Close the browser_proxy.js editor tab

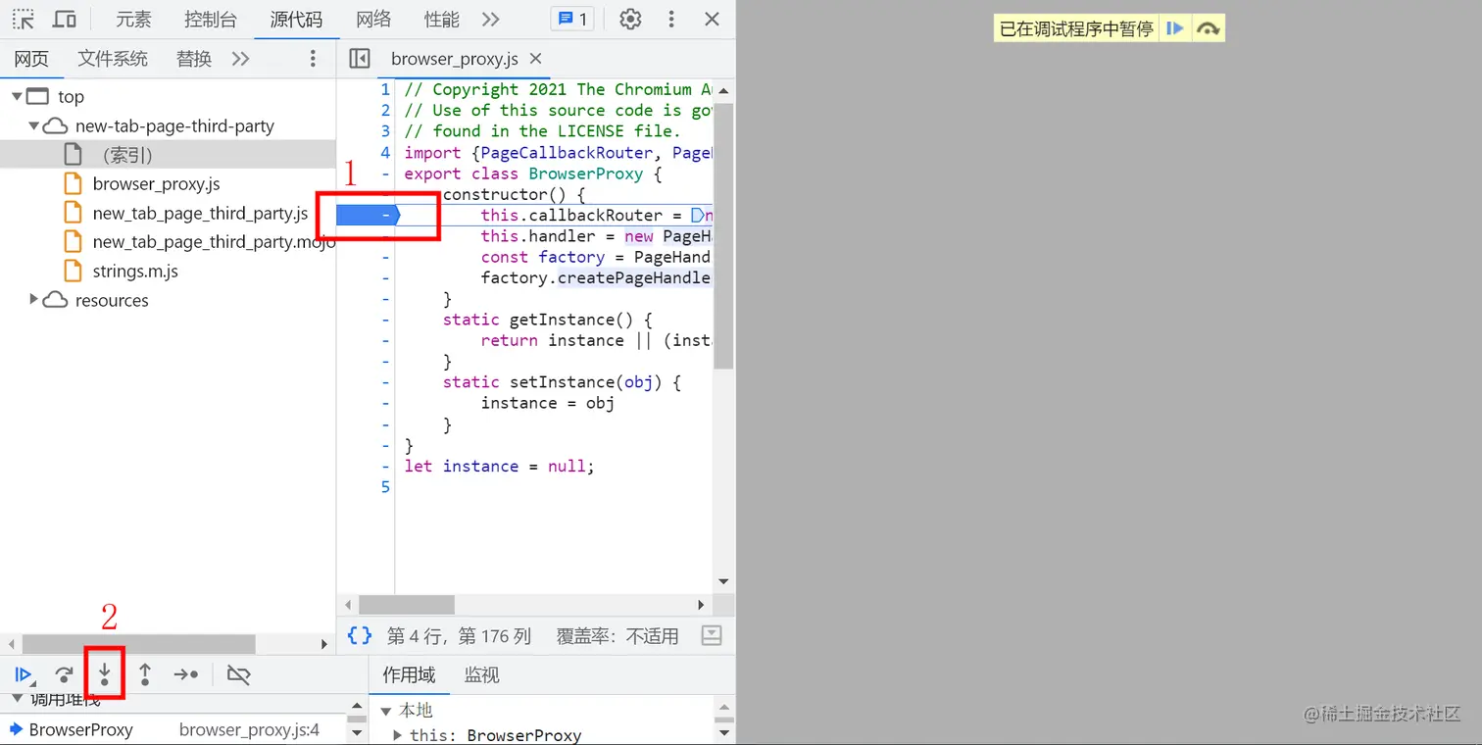pos(536,59)
